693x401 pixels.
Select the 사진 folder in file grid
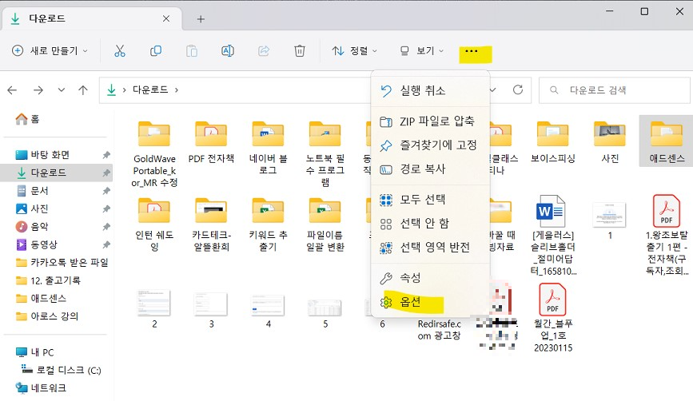click(x=610, y=142)
